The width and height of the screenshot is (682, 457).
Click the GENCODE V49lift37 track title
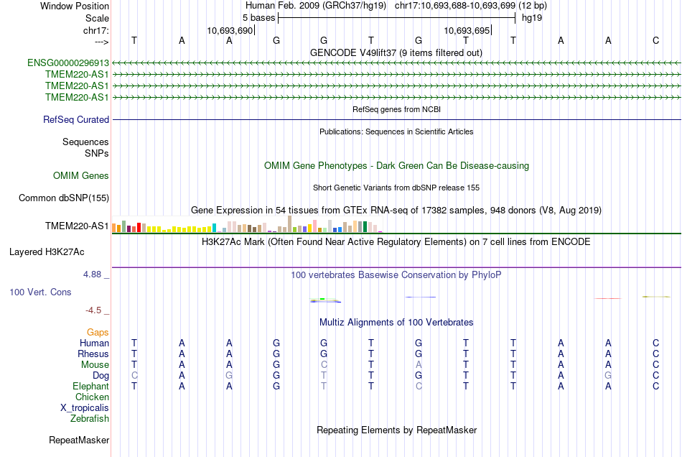[x=396, y=53]
